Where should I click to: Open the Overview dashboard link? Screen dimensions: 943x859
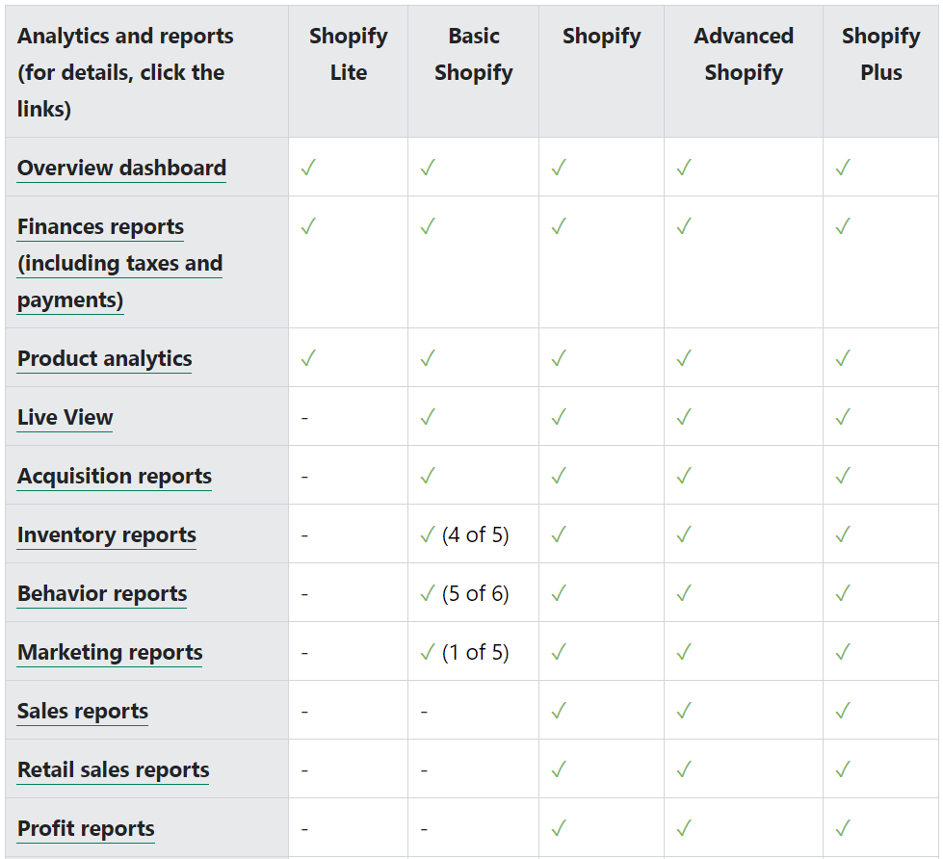(x=121, y=168)
